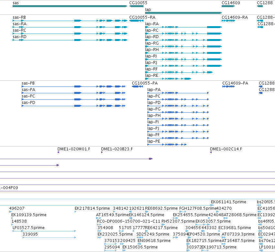Select the DME1-020B23.F feature label
Screen dimensions: 275x252
click(x=117, y=149)
